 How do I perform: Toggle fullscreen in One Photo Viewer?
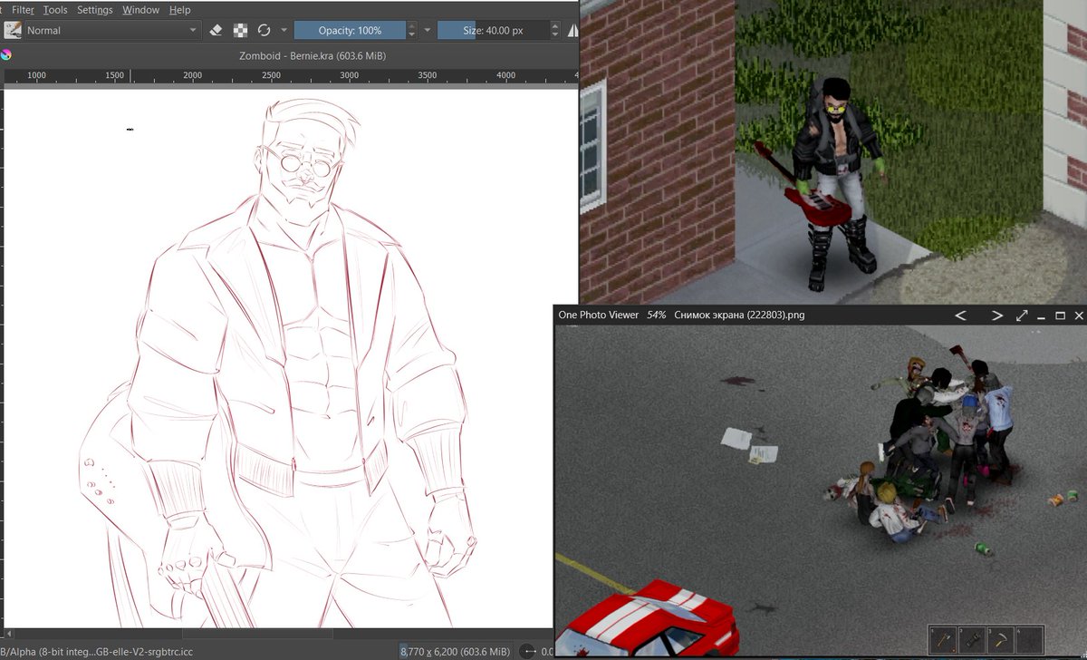click(x=1022, y=315)
